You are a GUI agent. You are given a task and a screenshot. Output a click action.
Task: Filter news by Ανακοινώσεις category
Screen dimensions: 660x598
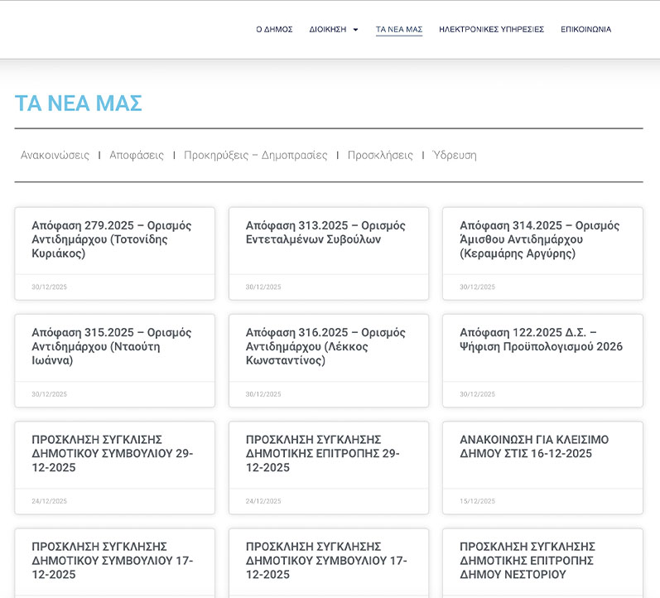tap(55, 155)
